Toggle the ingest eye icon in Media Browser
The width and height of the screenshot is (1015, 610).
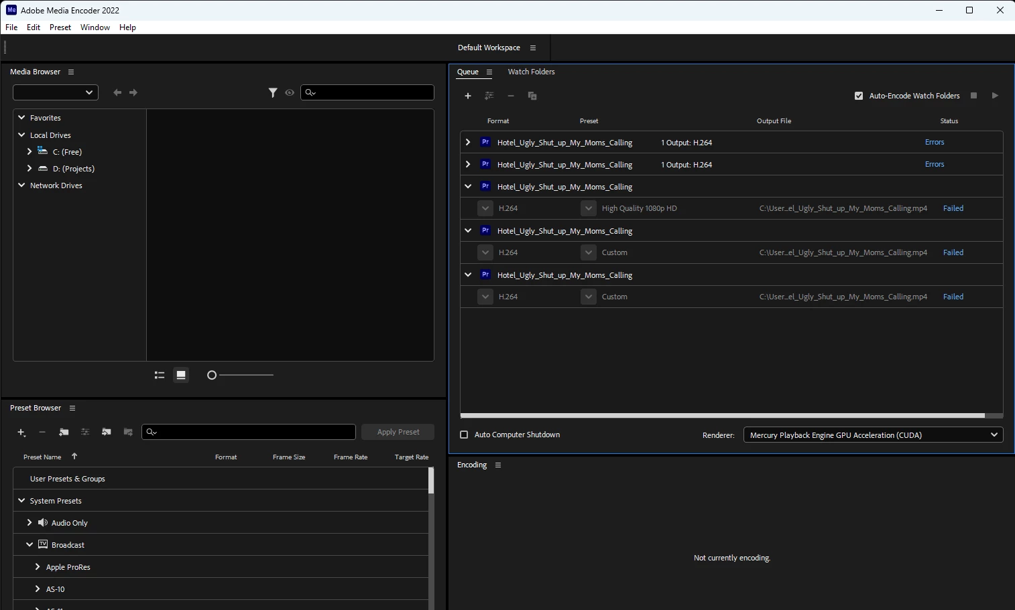point(290,92)
